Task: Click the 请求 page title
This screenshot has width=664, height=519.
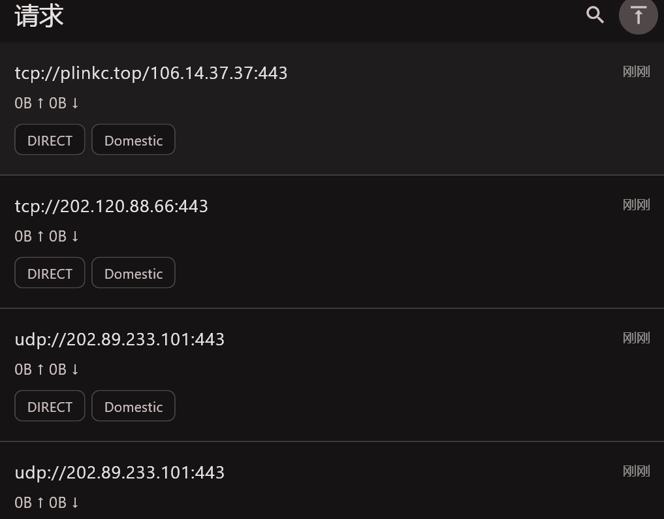Action: [39, 16]
